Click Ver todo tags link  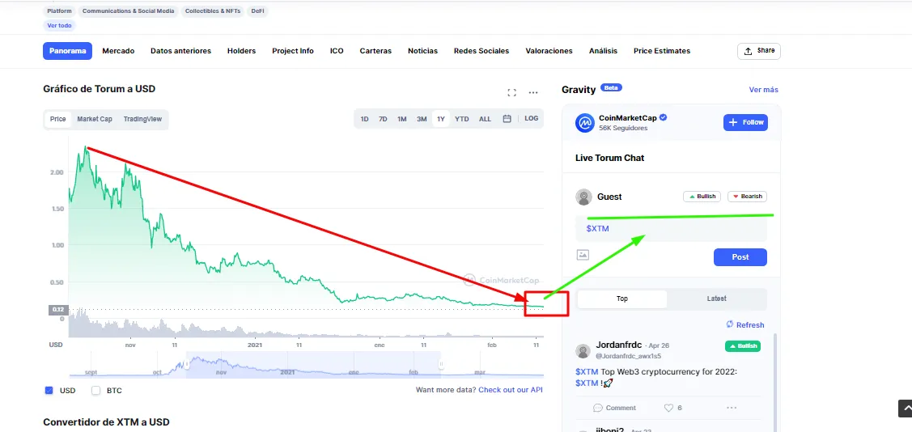(60, 26)
